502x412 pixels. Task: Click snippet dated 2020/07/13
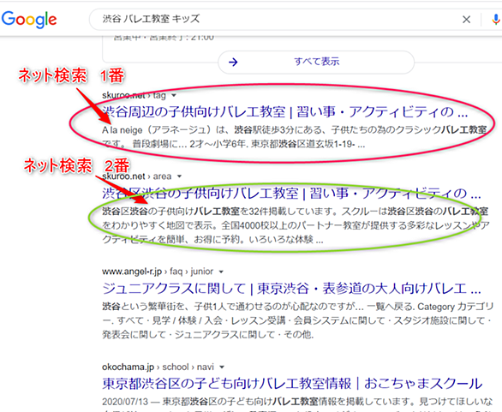coord(298,404)
